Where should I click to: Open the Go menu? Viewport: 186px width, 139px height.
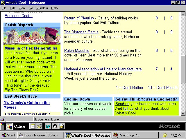(31, 8)
